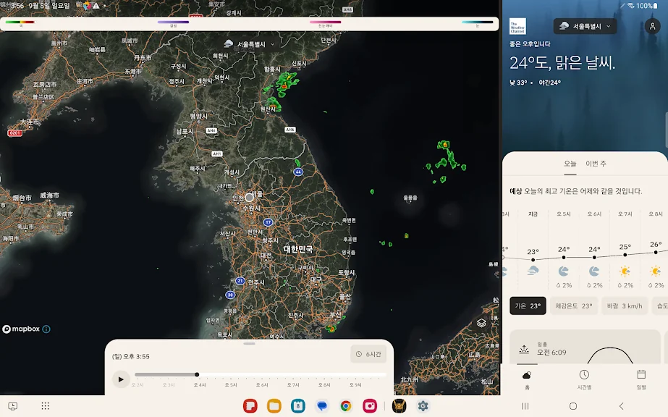Tap the recent apps navigation button
The height and width of the screenshot is (417, 668).
(x=525, y=406)
